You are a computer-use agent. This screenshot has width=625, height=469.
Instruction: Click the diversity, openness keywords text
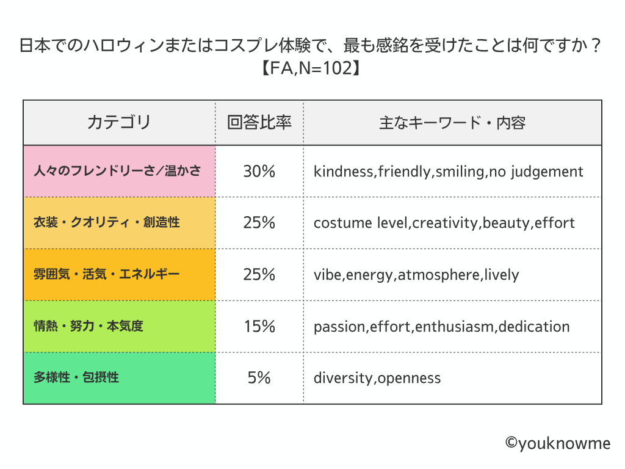[377, 378]
